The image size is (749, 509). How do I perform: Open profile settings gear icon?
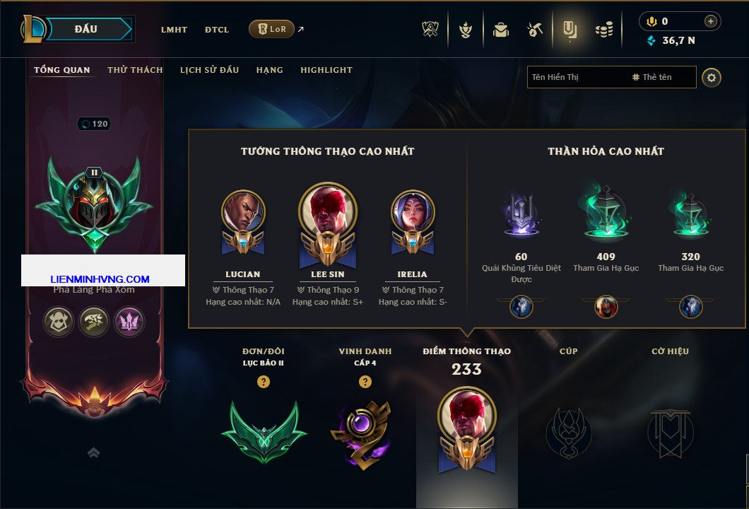pyautogui.click(x=712, y=78)
